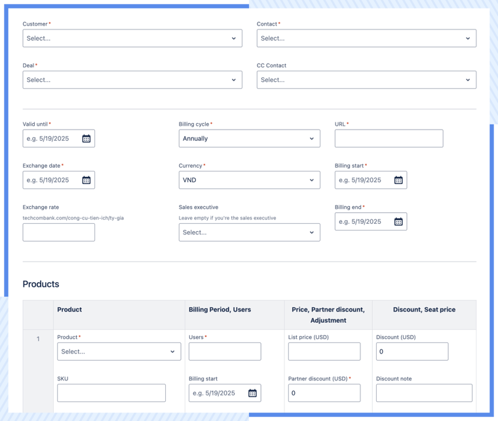Open the Currency dropdown showing VND

[249, 180]
